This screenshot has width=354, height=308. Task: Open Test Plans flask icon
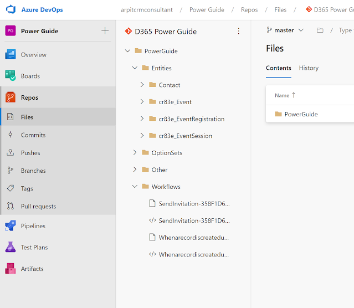pos(11,247)
